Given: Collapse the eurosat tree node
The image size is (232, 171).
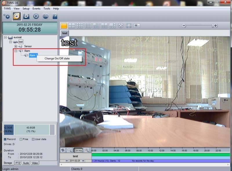Looking at the screenshot, I should (x=5, y=38).
